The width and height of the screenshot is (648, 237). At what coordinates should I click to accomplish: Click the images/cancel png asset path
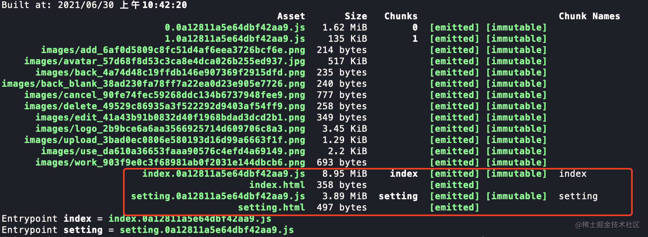click(164, 95)
